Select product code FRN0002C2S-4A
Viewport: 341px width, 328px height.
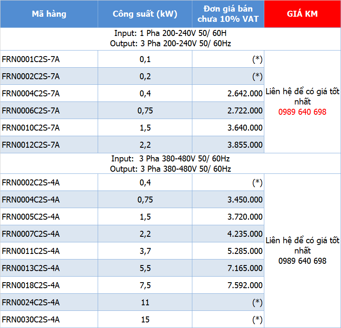(31, 182)
